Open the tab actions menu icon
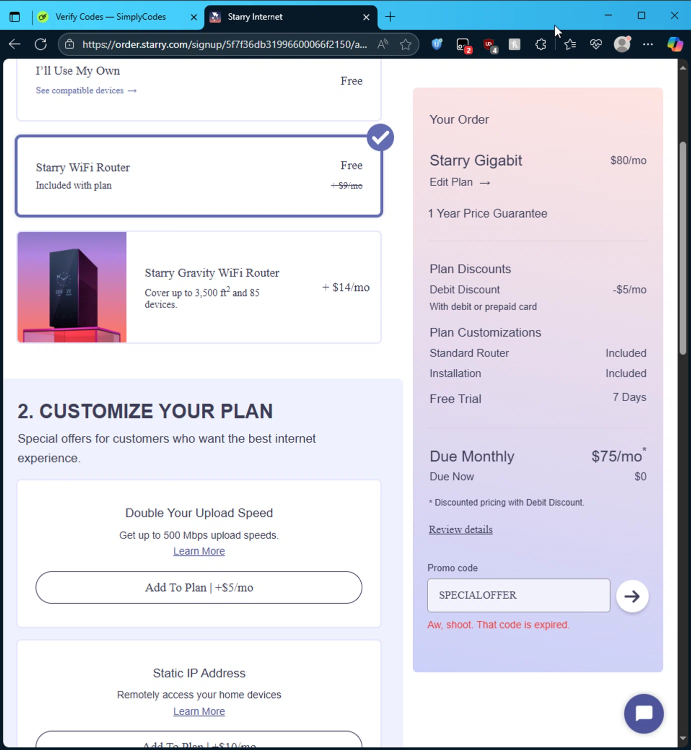The image size is (691, 750). point(14,16)
